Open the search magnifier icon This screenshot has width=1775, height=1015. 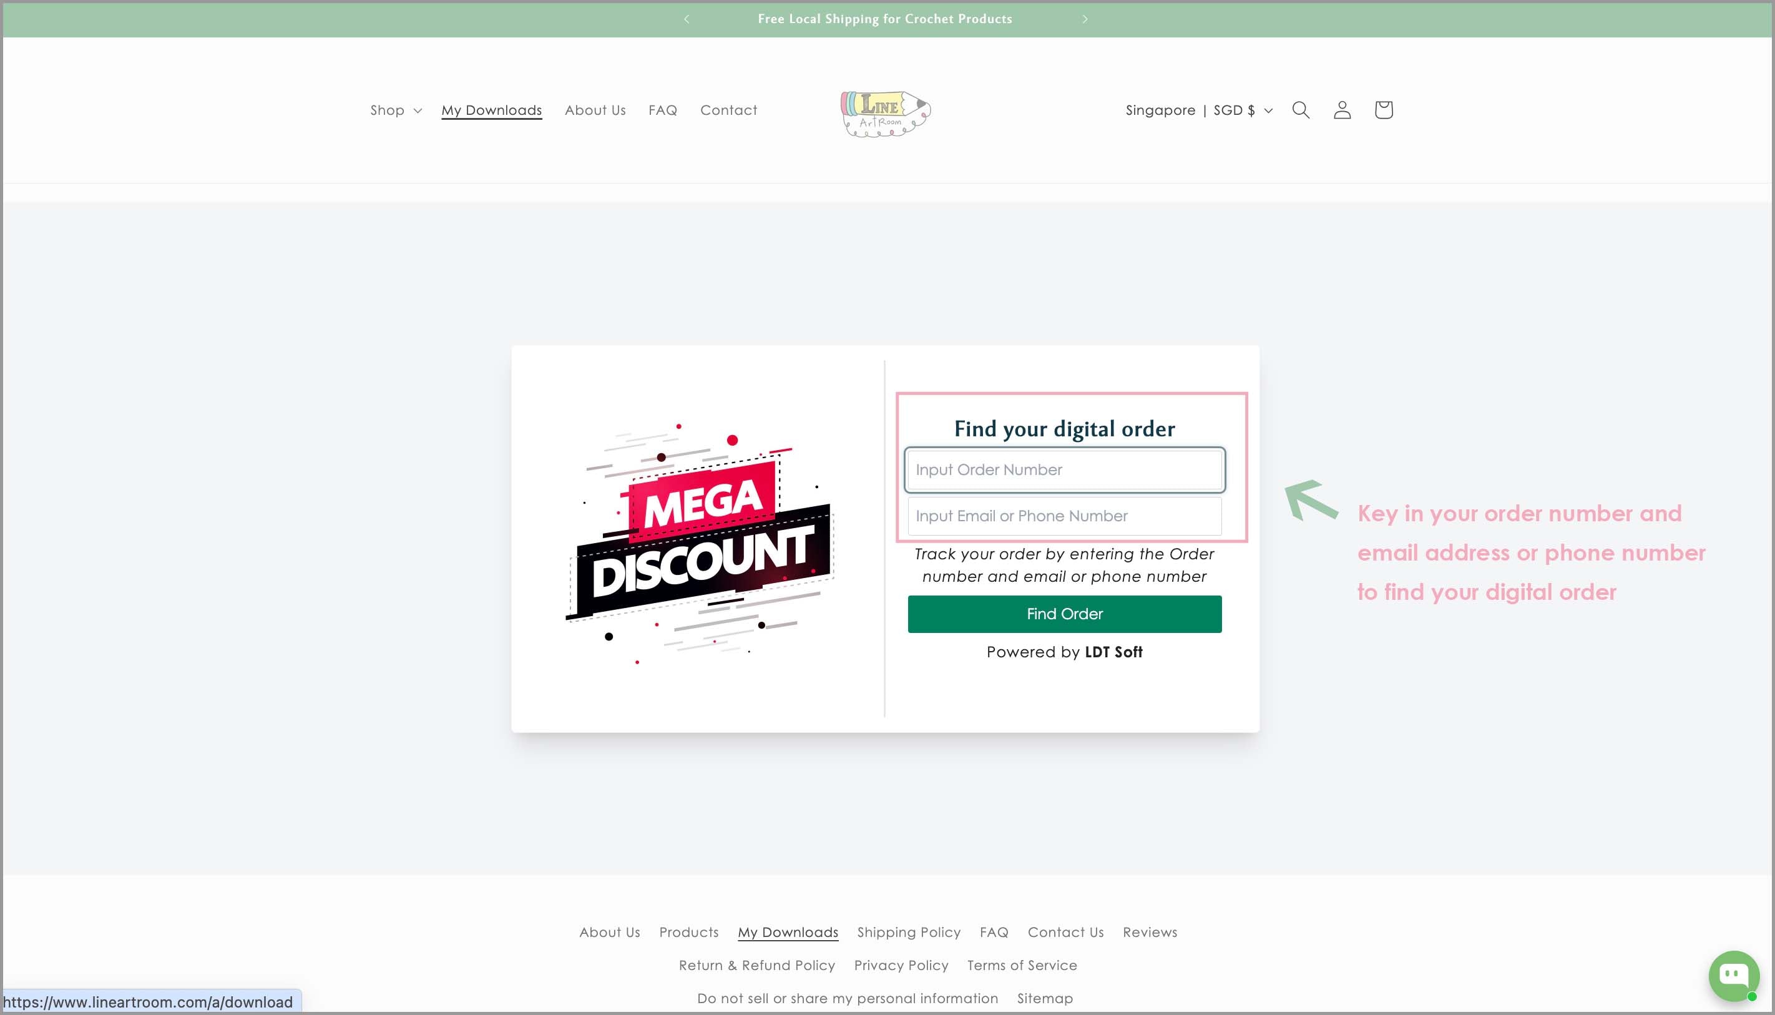tap(1301, 110)
